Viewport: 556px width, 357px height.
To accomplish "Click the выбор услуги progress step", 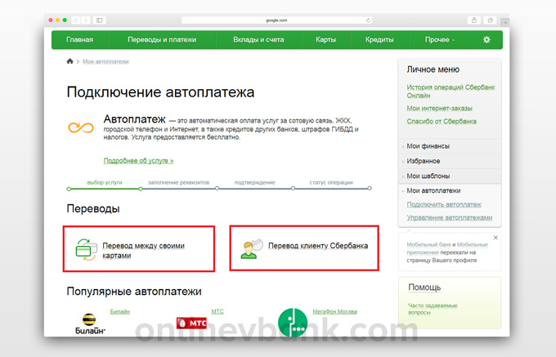I will [x=105, y=182].
